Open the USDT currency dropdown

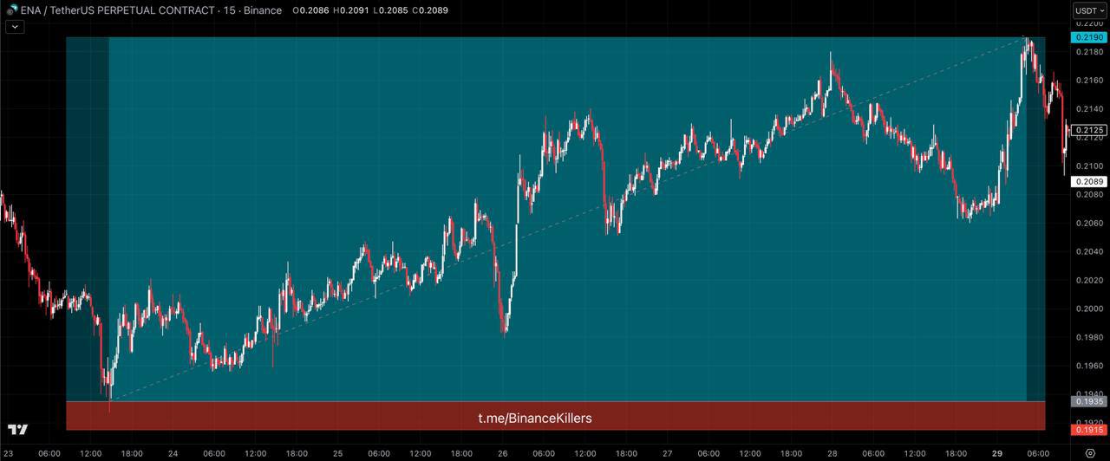click(x=1089, y=10)
